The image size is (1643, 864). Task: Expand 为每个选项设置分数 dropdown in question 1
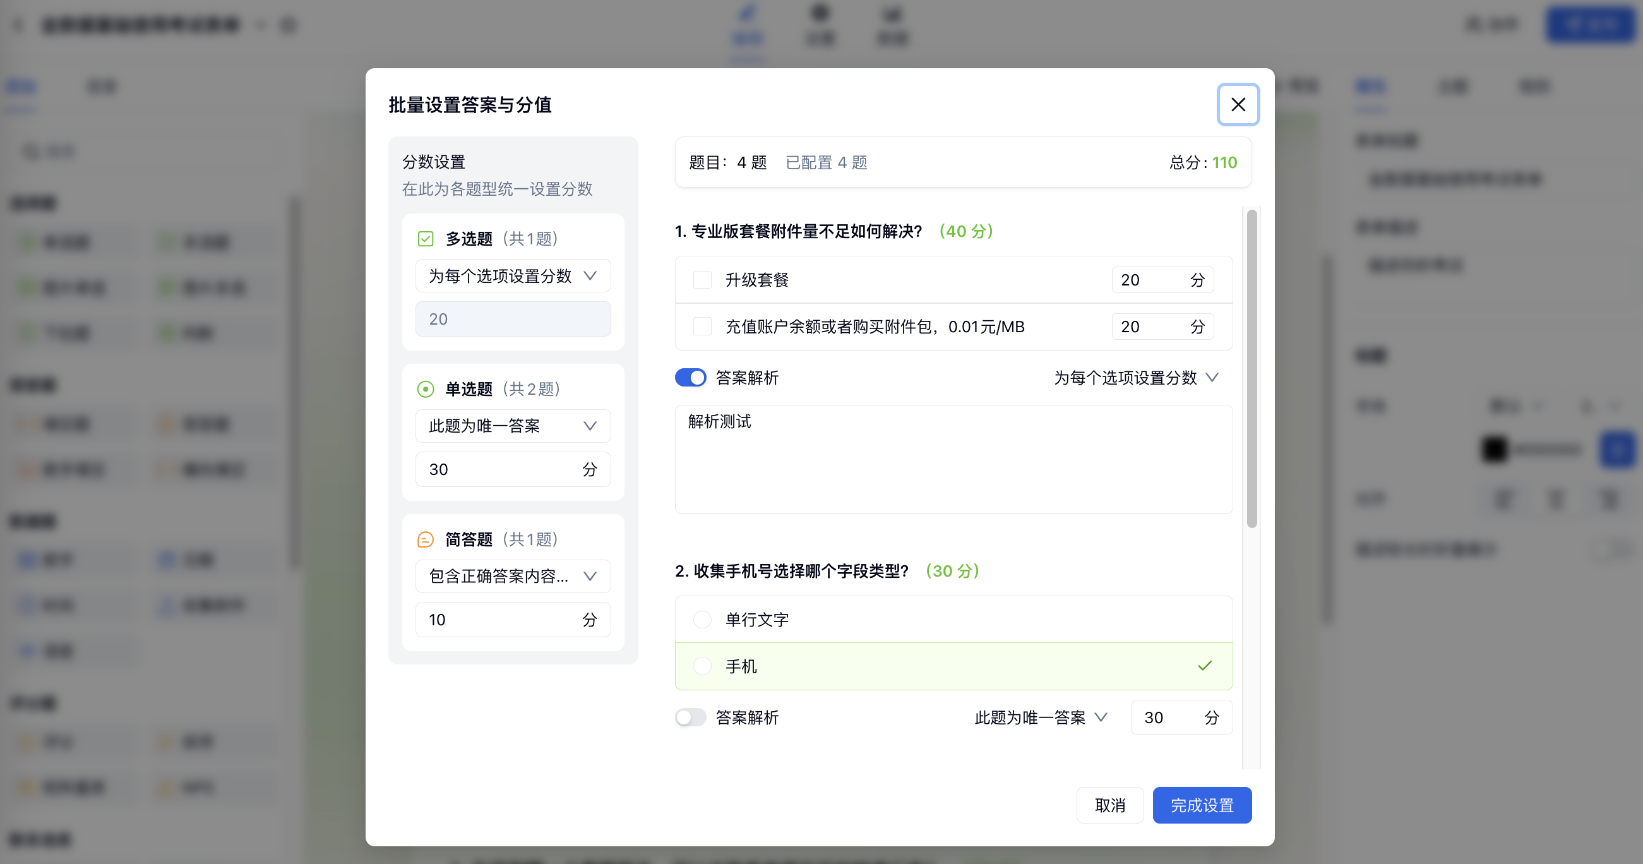click(x=1136, y=377)
